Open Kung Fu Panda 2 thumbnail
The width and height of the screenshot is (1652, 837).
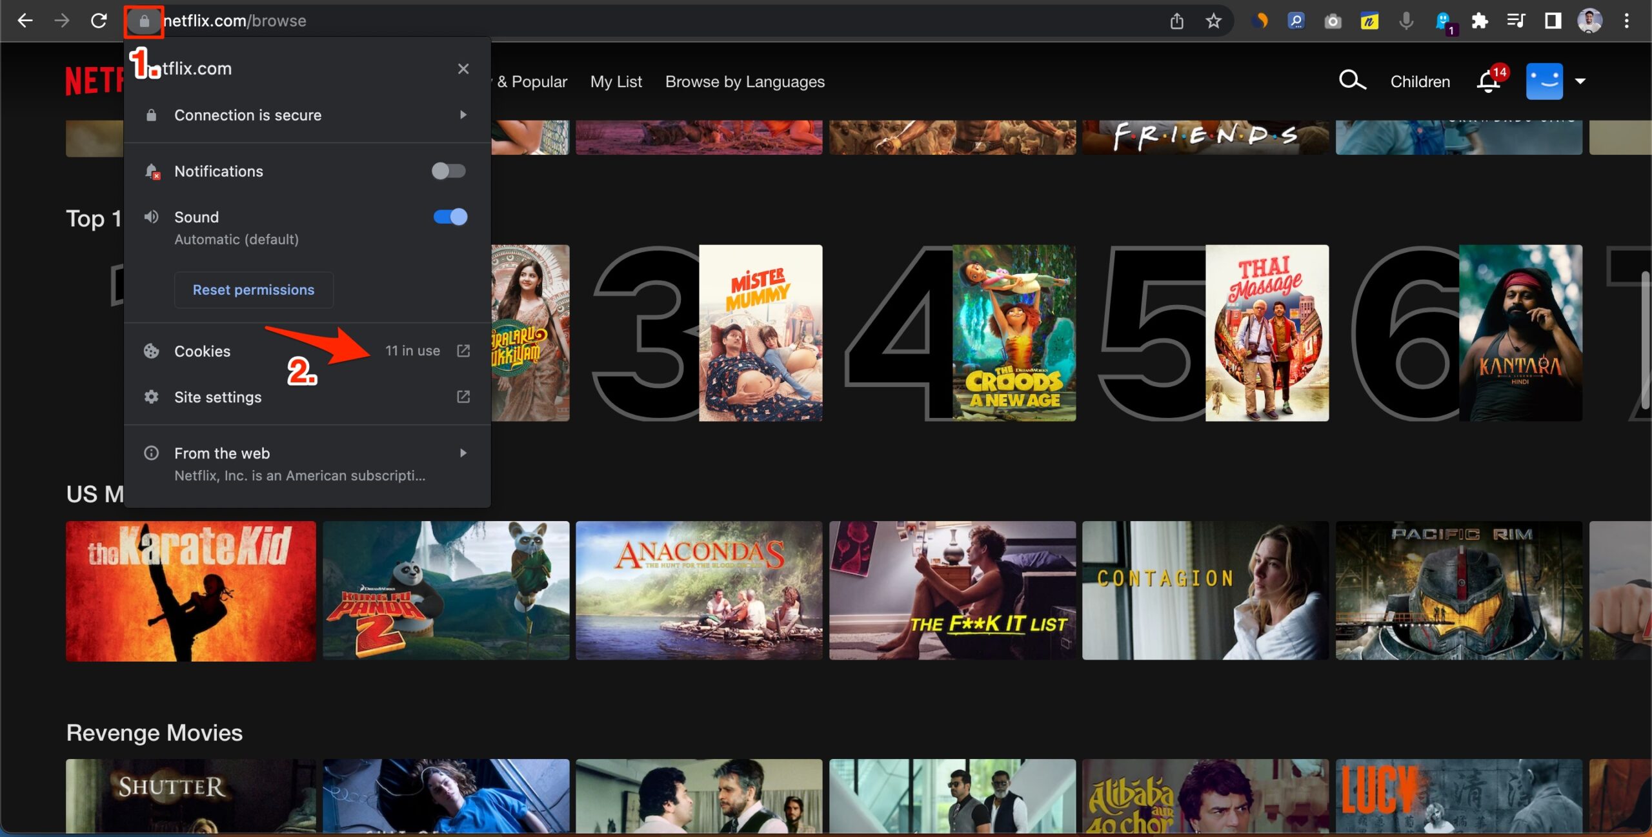tap(446, 591)
